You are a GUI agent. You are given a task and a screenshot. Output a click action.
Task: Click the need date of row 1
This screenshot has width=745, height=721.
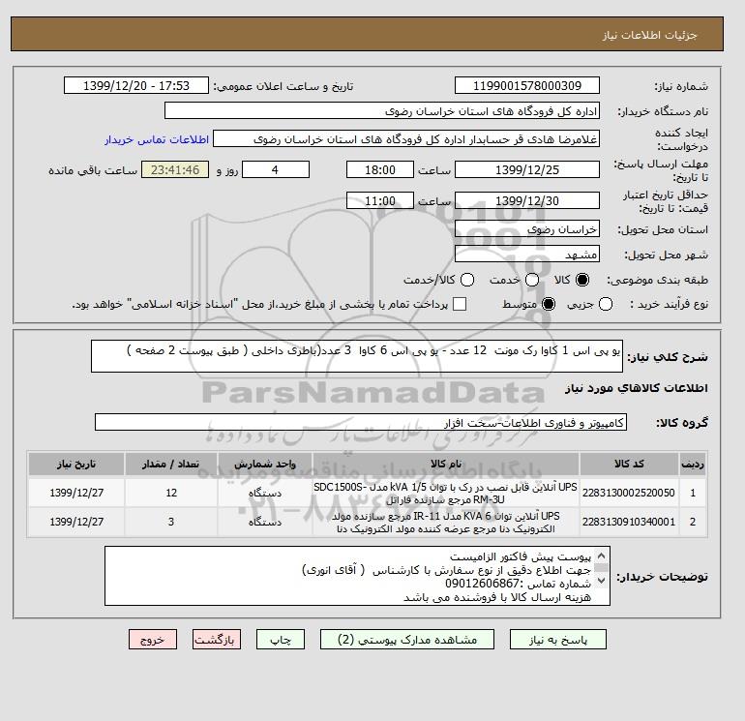pos(76,493)
